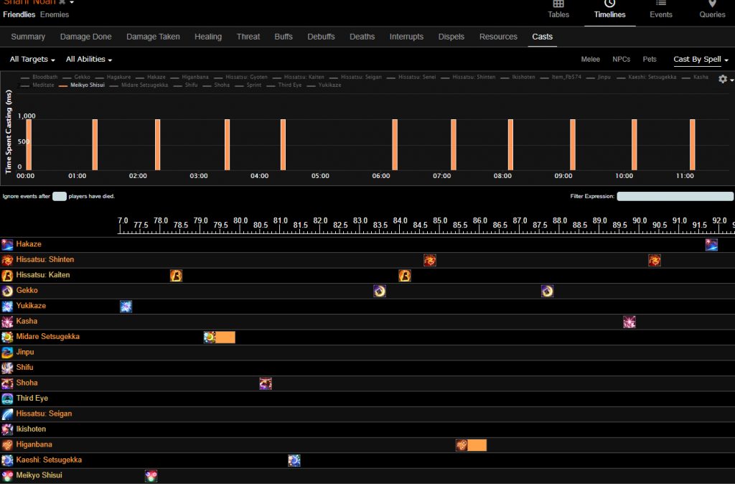
Task: Click the ignore-events player death count field
Action: (59, 197)
